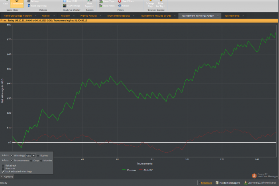The width and height of the screenshot is (279, 186).
Task: Open the Tournament Results tab
Action: coord(118,15)
